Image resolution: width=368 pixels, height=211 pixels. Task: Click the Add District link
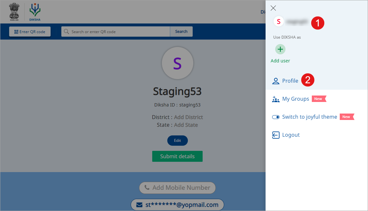point(188,117)
